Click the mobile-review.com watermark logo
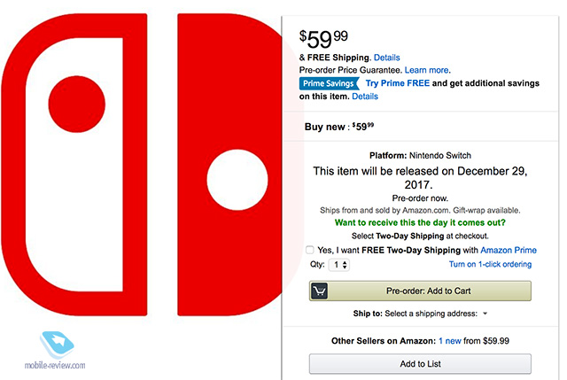Image resolution: width=567 pixels, height=380 pixels. [57, 345]
